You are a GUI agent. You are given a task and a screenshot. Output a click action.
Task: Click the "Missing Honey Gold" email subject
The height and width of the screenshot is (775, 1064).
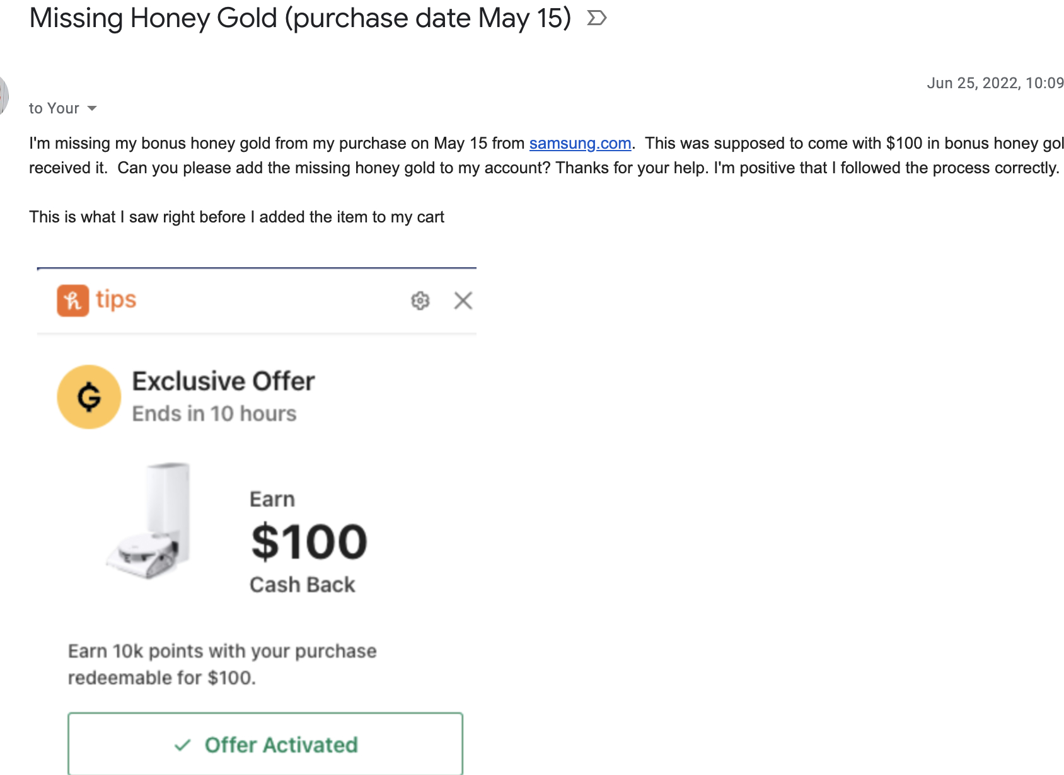[x=300, y=18]
